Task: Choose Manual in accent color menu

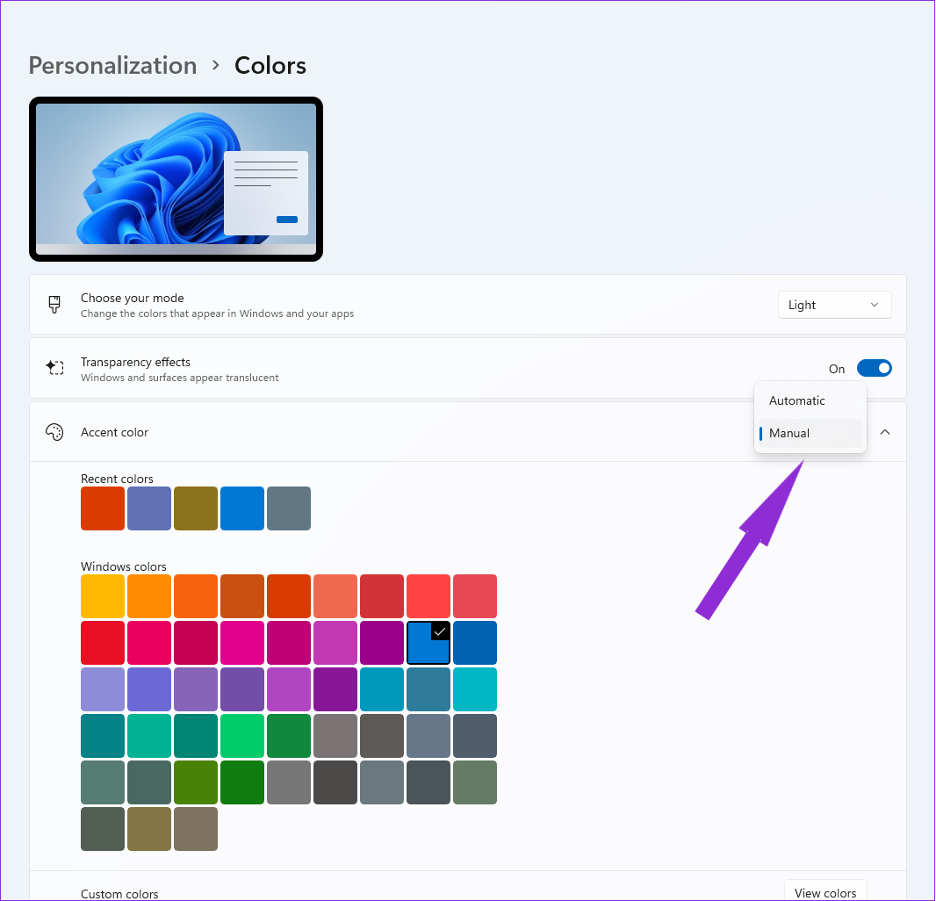Action: [x=810, y=434]
